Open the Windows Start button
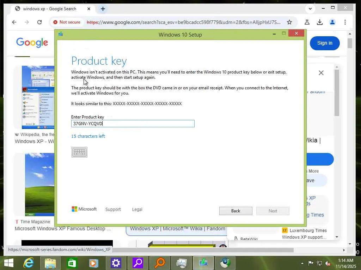Image resolution: width=361 pixels, height=270 pixels. [9, 263]
